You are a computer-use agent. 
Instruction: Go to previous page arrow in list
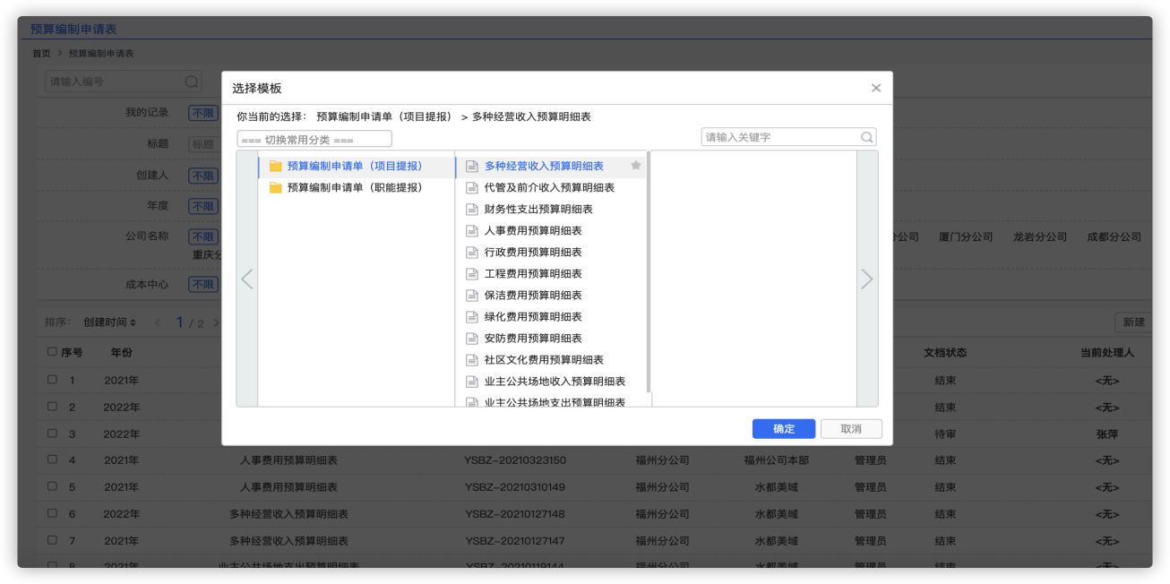(158, 322)
